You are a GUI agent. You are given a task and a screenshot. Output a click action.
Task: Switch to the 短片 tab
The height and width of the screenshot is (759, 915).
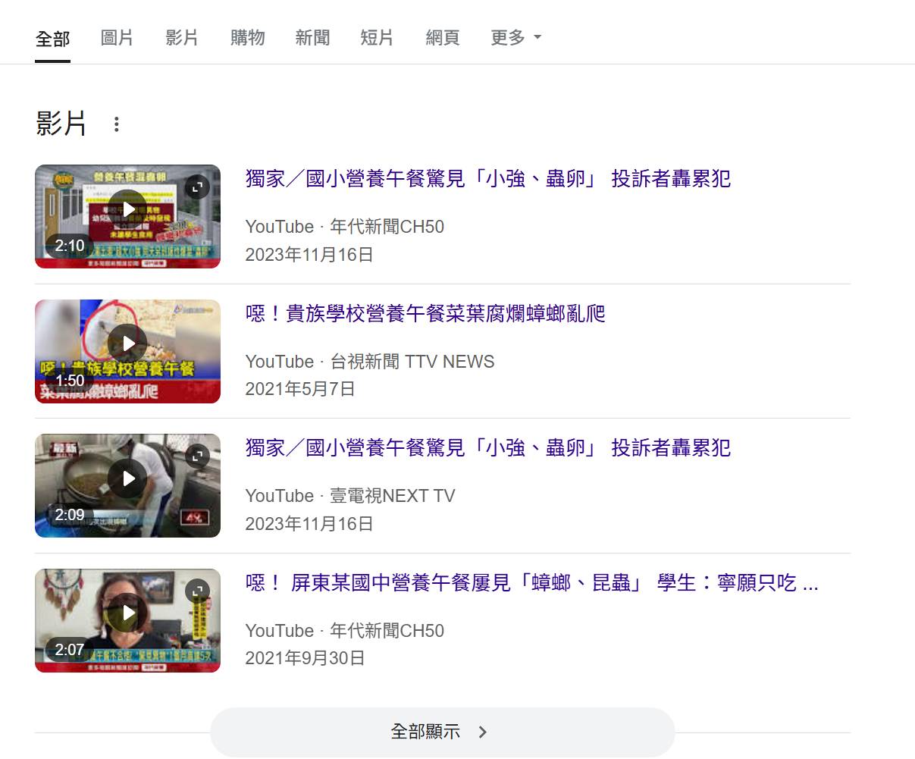pyautogui.click(x=377, y=38)
